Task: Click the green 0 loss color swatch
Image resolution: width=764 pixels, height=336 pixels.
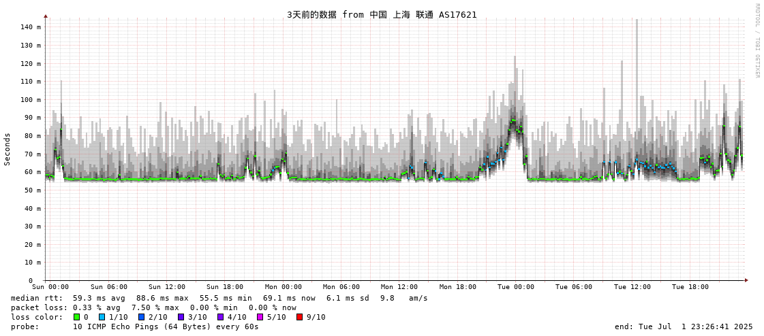Action: pyautogui.click(x=76, y=317)
